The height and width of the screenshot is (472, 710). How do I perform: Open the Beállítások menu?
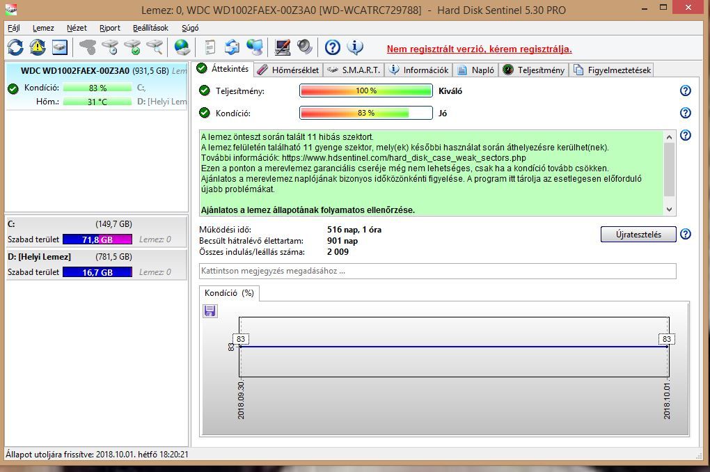click(x=150, y=28)
